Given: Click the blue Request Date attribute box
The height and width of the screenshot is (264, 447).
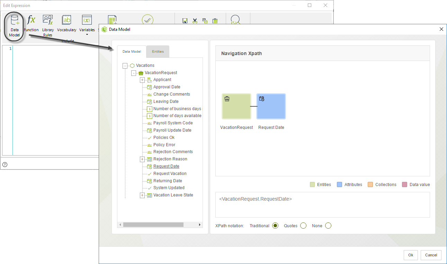Looking at the screenshot, I should pyautogui.click(x=271, y=106).
